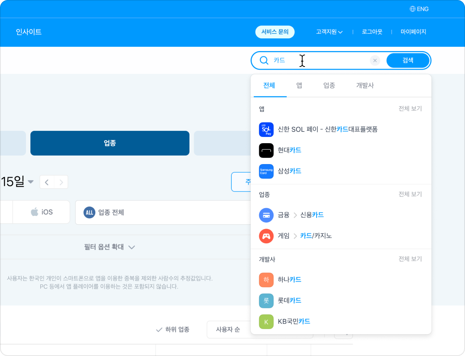Click the blue credit card category icon
The width and height of the screenshot is (465, 356).
tap(266, 215)
